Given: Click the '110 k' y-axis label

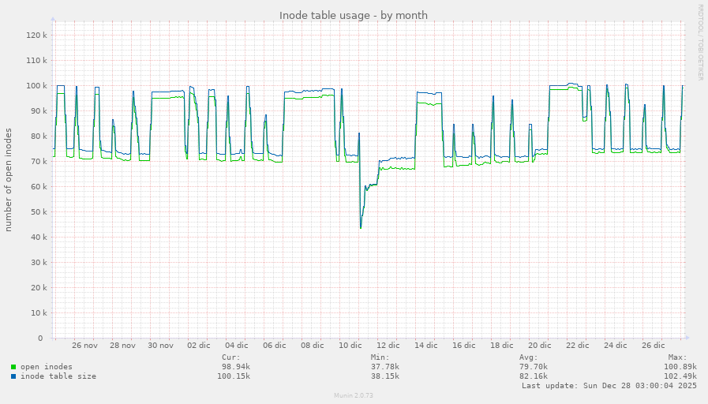Looking at the screenshot, I should [x=36, y=61].
